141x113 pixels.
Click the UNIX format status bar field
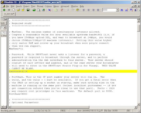(x=64, y=111)
